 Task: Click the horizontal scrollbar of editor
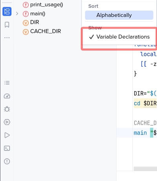point(145,169)
